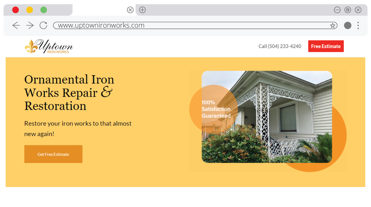The height and width of the screenshot is (207, 371).
Task: Minimize the window with the circled minus icon
Action: [x=337, y=10]
